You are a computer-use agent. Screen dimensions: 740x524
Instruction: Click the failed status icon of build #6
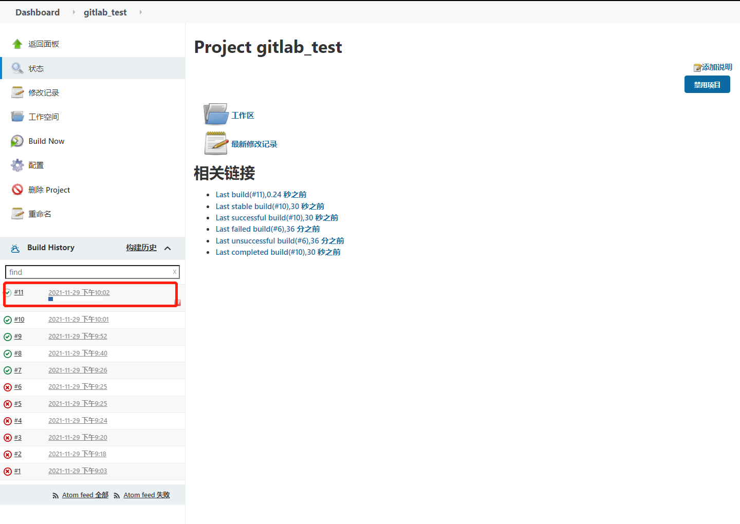(x=8, y=387)
